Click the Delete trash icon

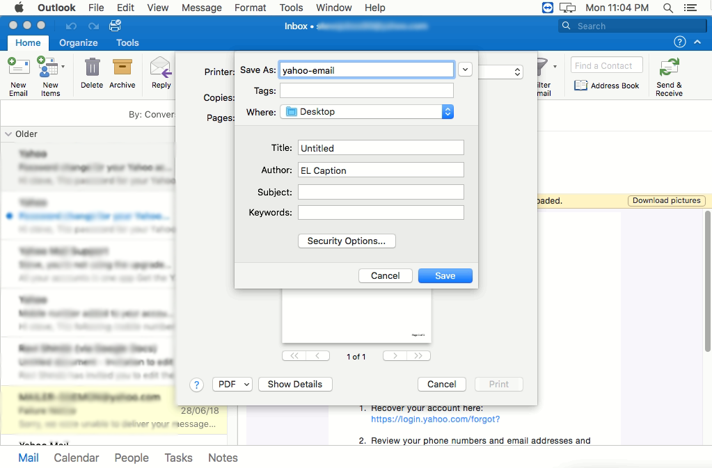tap(92, 67)
